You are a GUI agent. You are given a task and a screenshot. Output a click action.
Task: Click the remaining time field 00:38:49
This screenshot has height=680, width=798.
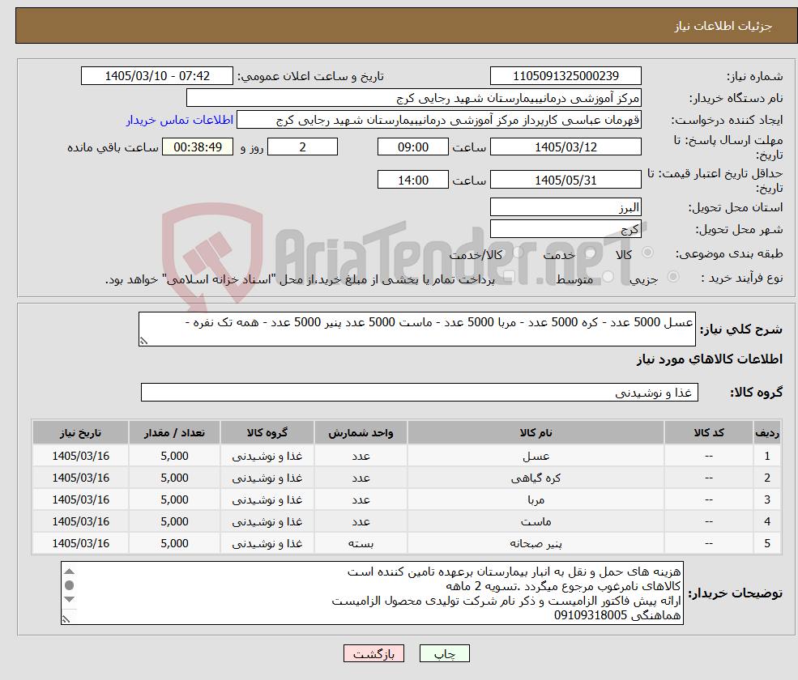pos(198,147)
